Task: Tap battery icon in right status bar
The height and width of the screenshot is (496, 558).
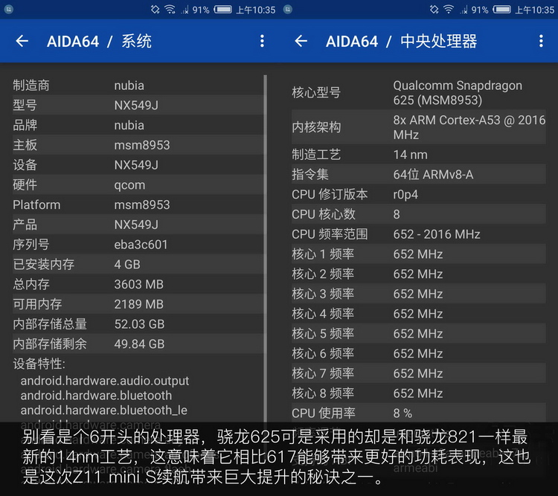Action: [501, 9]
